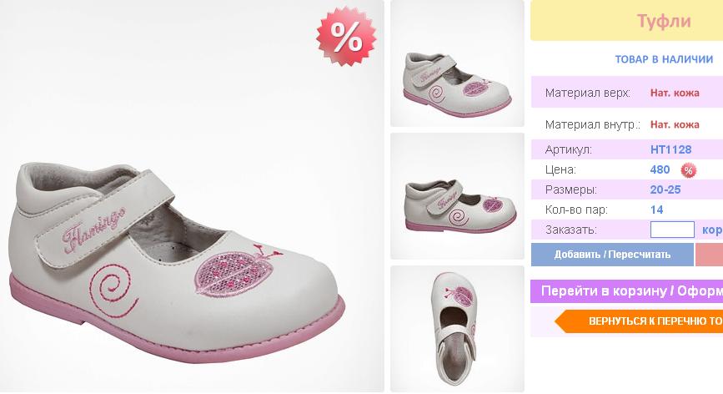The height and width of the screenshot is (394, 723).
Task: Click the article number HT1128
Action: tap(671, 149)
